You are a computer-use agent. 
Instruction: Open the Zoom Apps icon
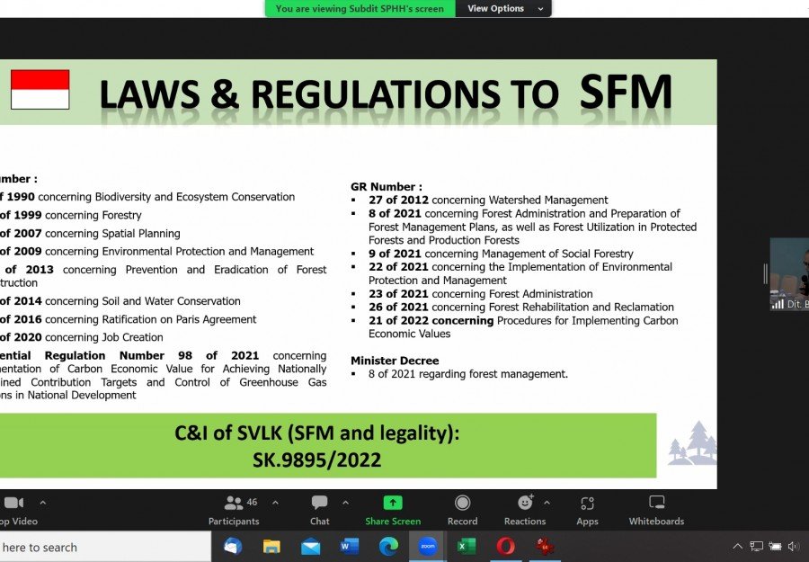[x=587, y=504]
